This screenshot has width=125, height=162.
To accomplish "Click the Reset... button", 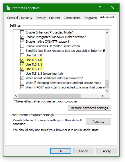I will pos(98,121).
